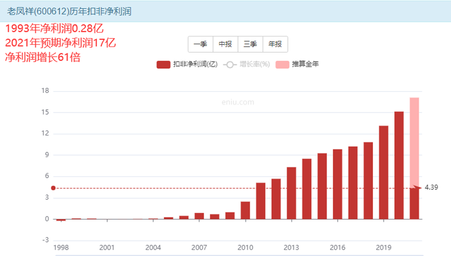Select the 2007 profit bar
Viewport: 451px width, 256px height.
pos(199,216)
